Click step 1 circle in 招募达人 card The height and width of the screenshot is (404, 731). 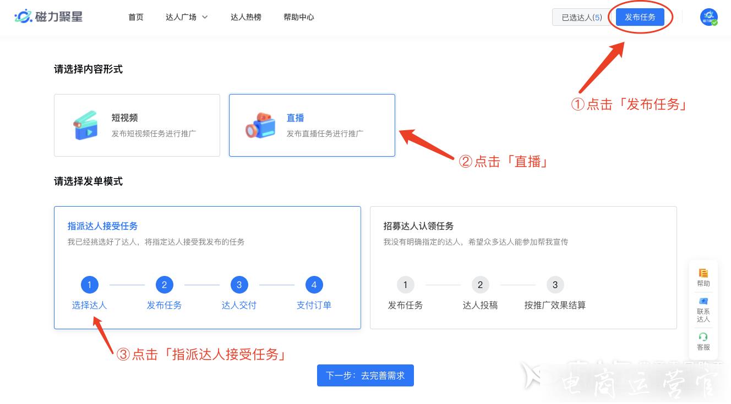(405, 285)
